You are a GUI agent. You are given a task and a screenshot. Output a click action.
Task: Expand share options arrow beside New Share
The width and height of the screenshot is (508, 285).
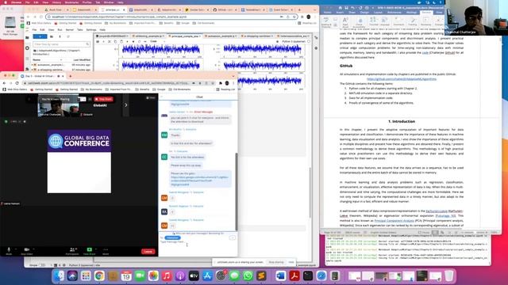coord(96,249)
